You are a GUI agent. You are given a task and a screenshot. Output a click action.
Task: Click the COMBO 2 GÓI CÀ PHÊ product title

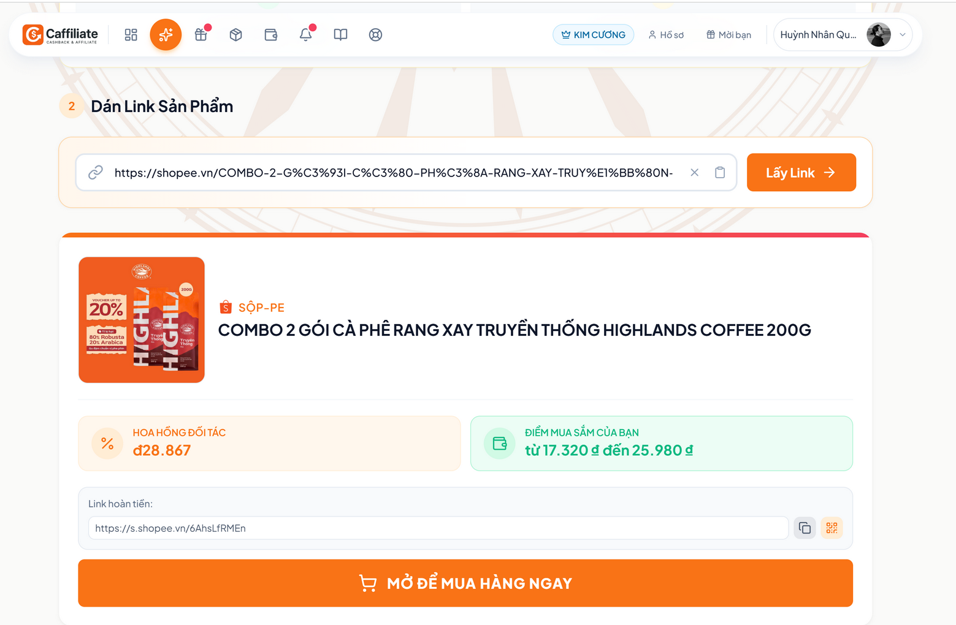(x=514, y=330)
